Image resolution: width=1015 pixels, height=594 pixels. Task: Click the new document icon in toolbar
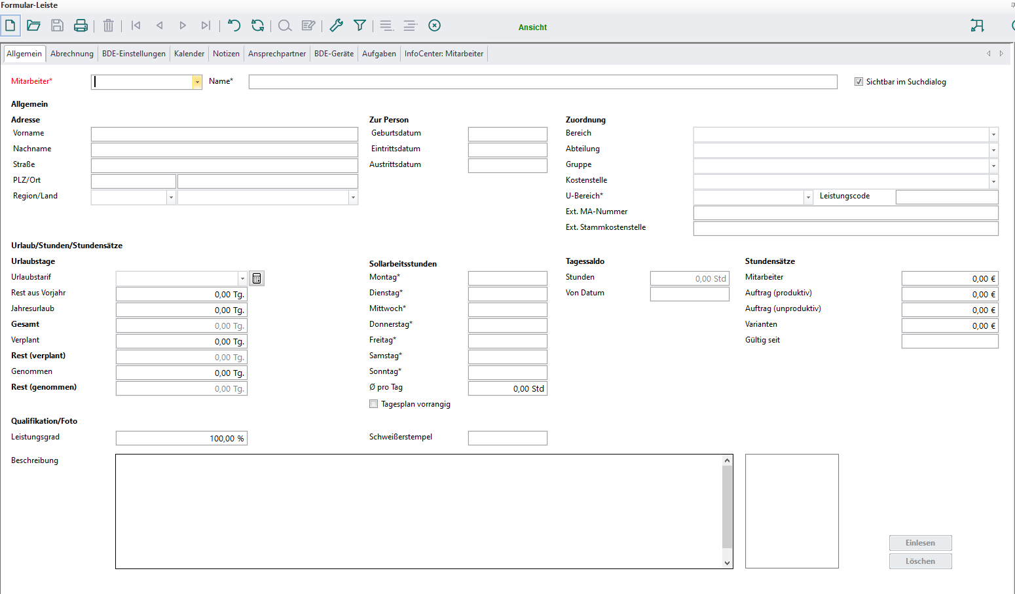click(10, 26)
